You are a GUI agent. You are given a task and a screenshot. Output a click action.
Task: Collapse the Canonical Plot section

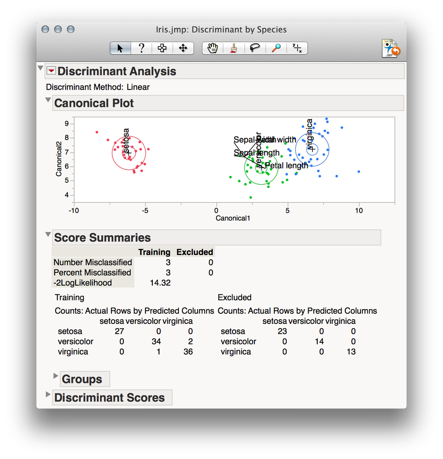pos(48,100)
